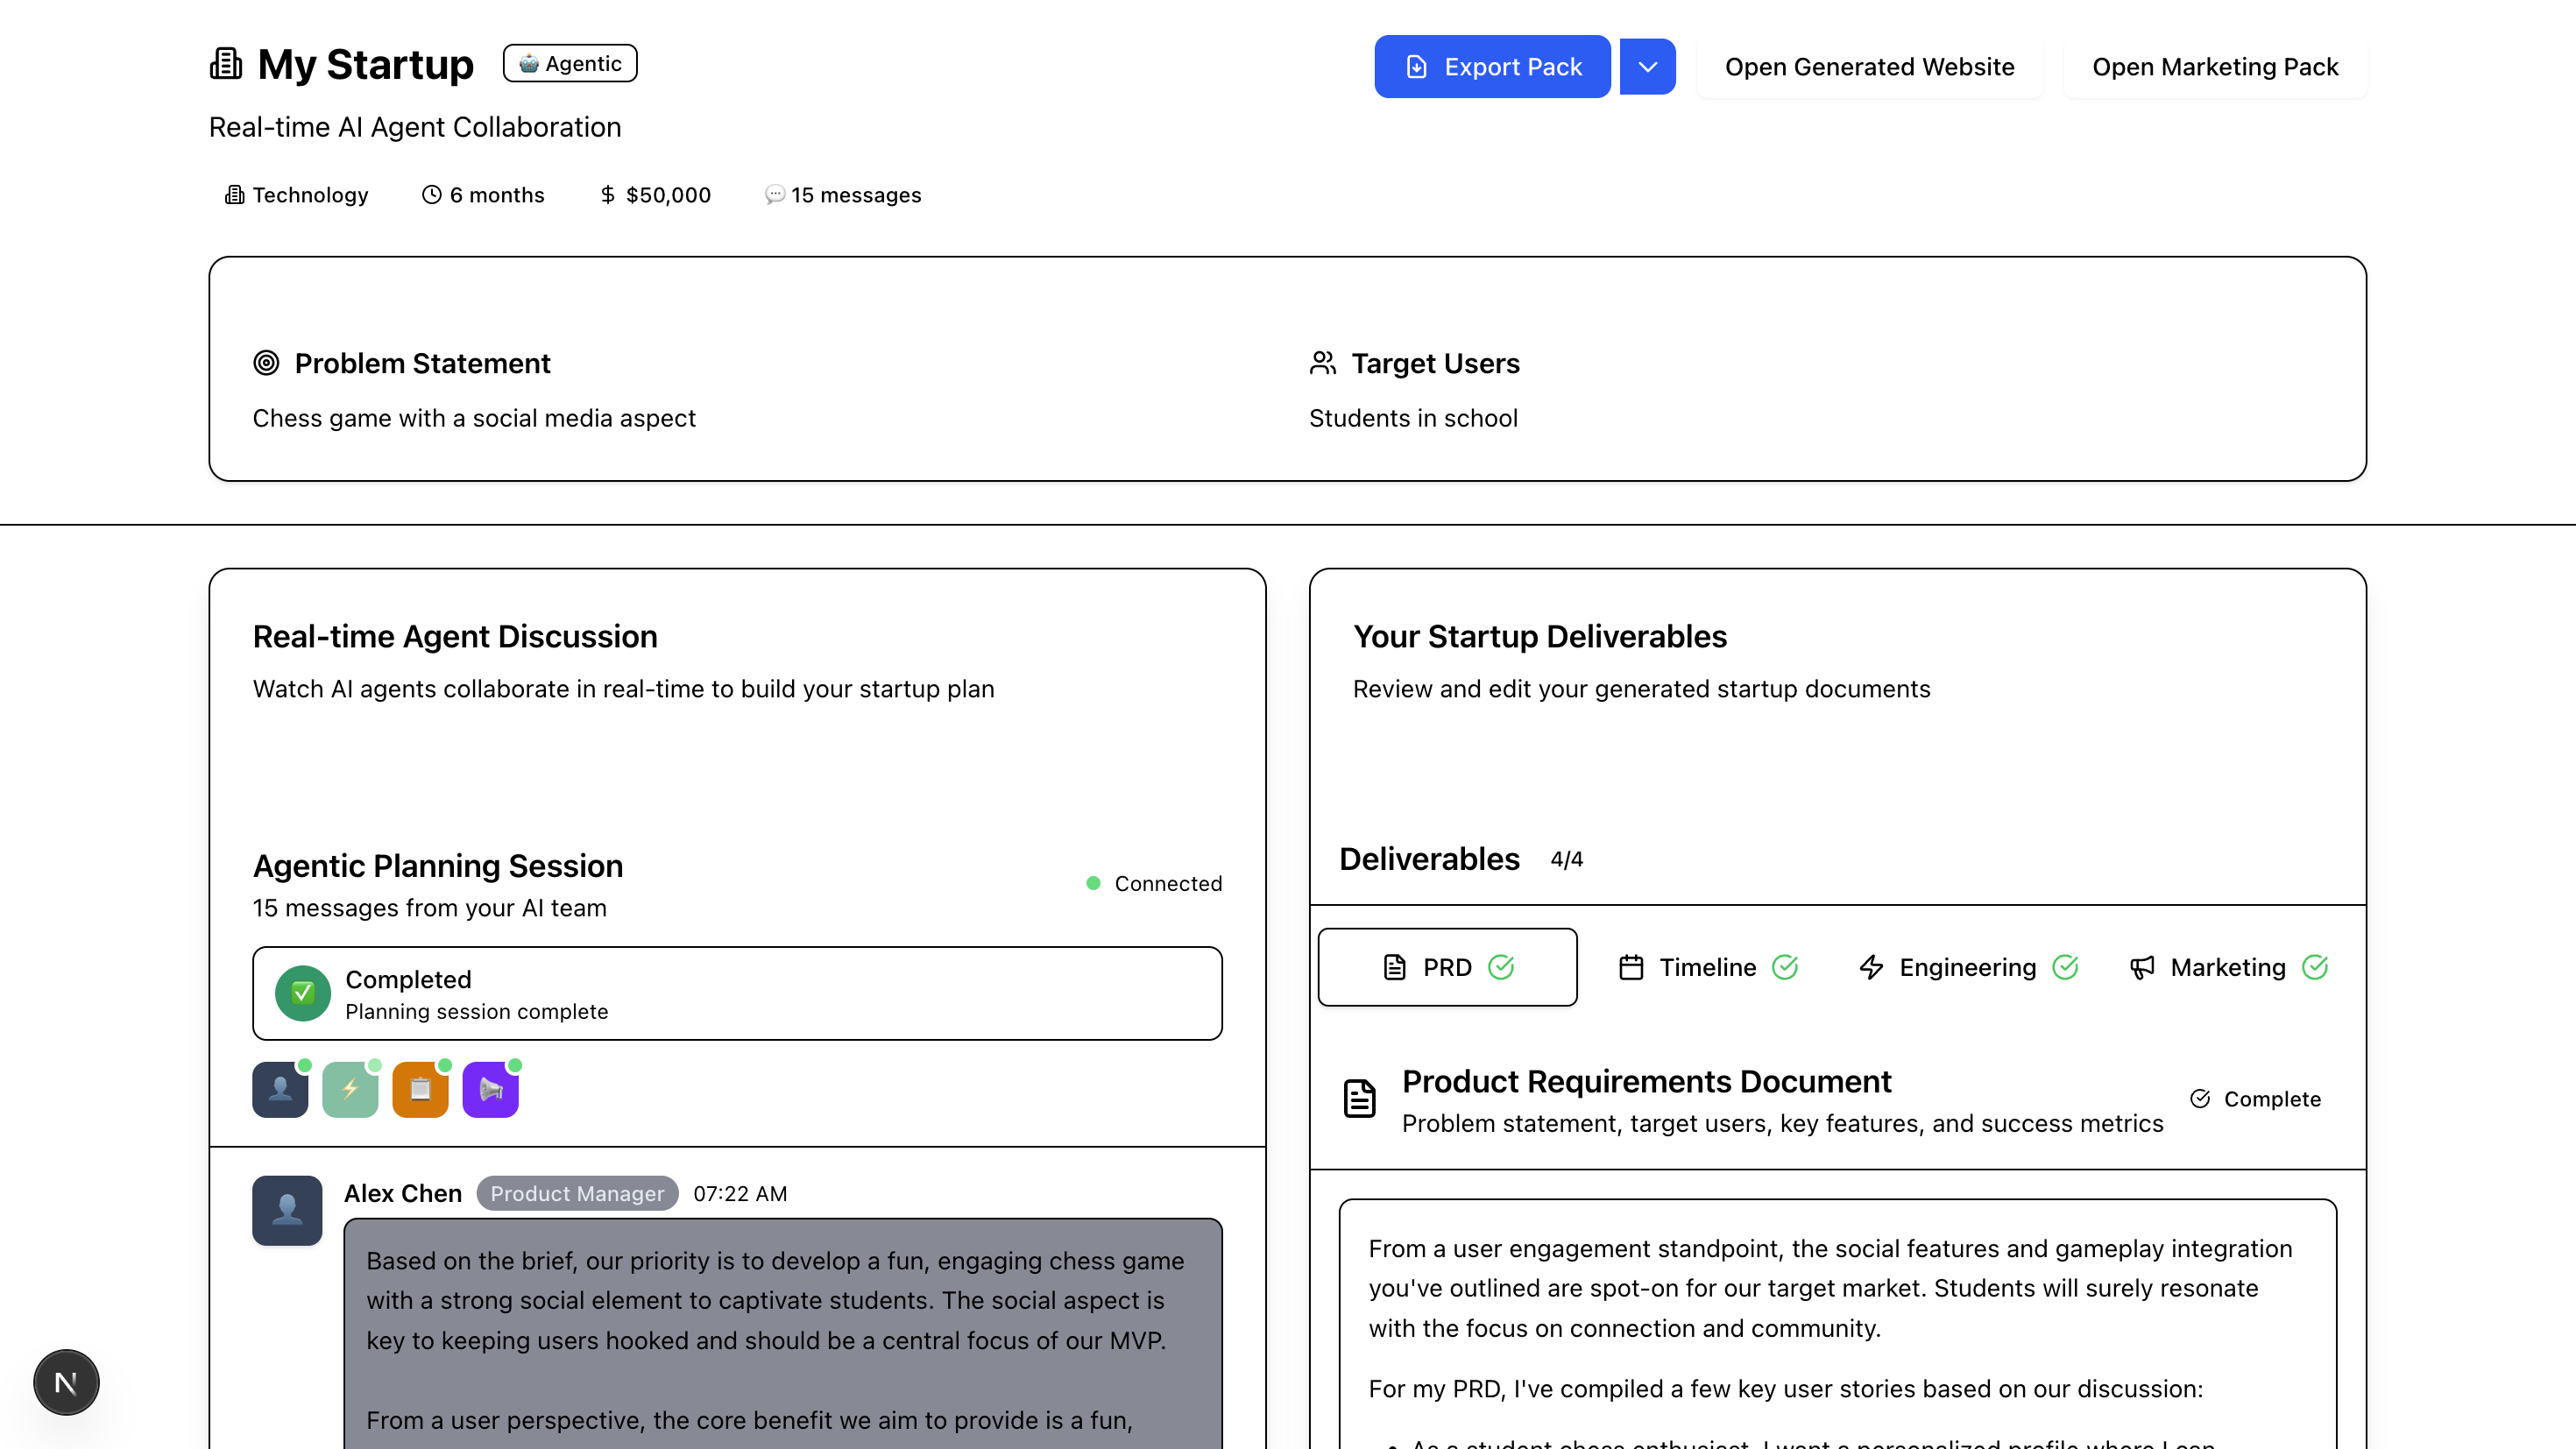Select the PRD deliverable tab
Viewport: 2576px width, 1449px height.
(x=1447, y=967)
